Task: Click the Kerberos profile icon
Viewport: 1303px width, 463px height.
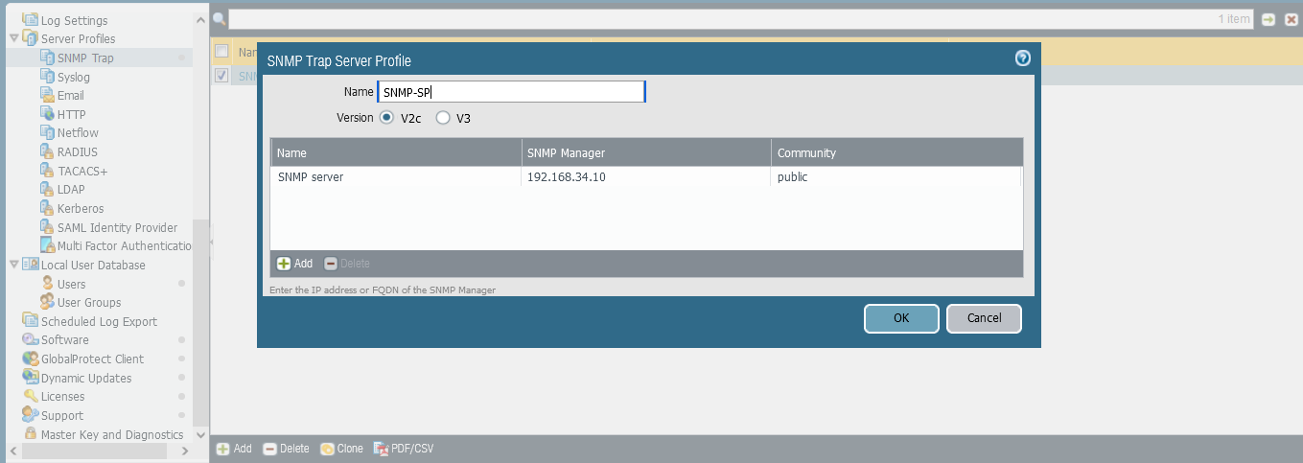Action: 48,208
